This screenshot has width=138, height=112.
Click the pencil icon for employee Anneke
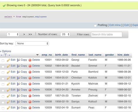click(x=8, y=90)
